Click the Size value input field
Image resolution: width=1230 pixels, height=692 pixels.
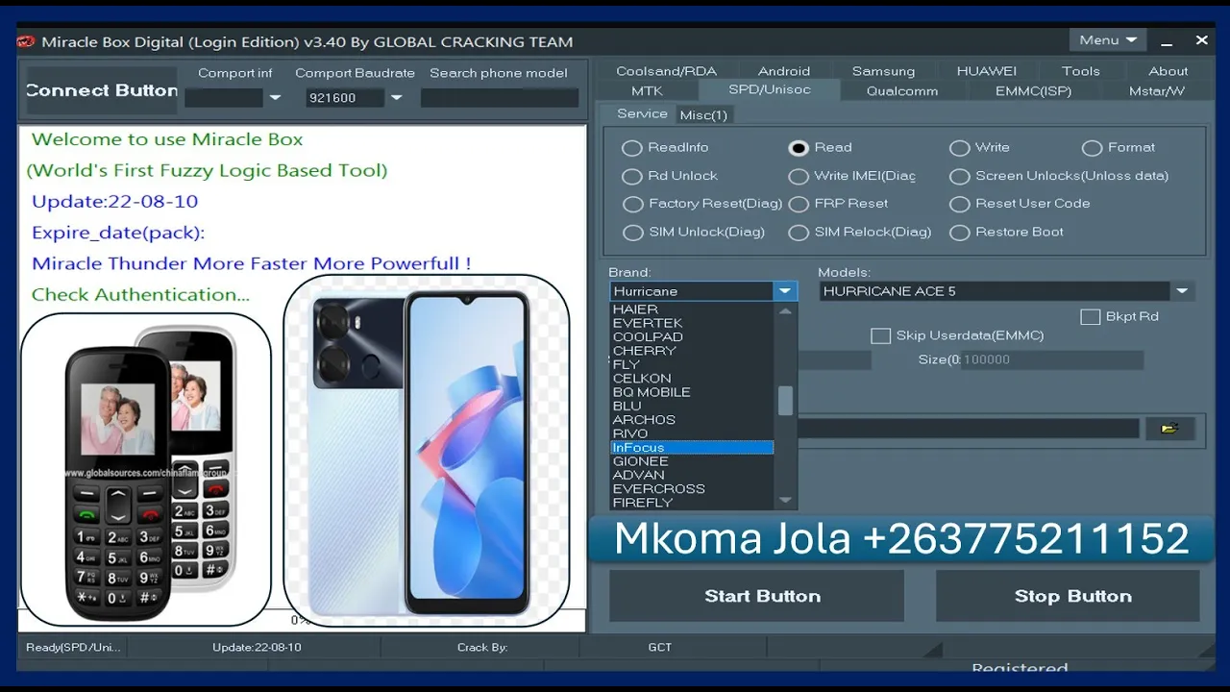point(1051,360)
